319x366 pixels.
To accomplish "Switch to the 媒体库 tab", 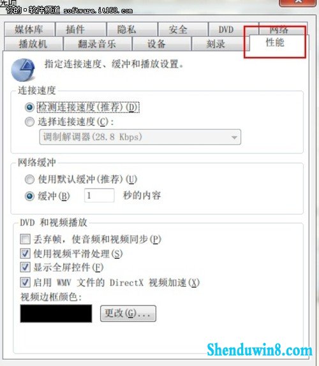I will tap(29, 29).
